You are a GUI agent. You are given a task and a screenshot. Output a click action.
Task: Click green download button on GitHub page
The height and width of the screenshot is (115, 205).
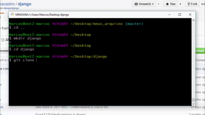point(200,51)
